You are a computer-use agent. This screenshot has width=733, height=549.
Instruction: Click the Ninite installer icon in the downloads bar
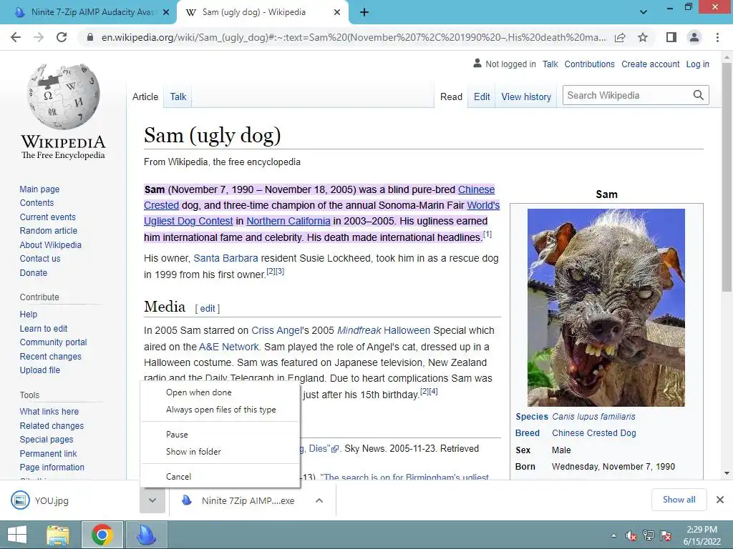pyautogui.click(x=187, y=500)
